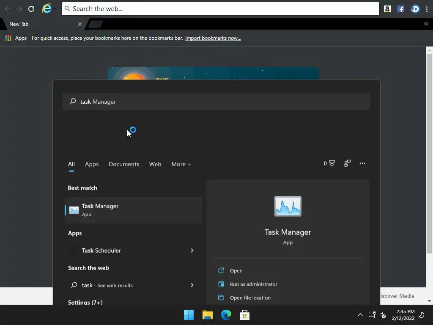The image size is (433, 325).
Task: Click the blue D profile icon
Action: point(415,9)
